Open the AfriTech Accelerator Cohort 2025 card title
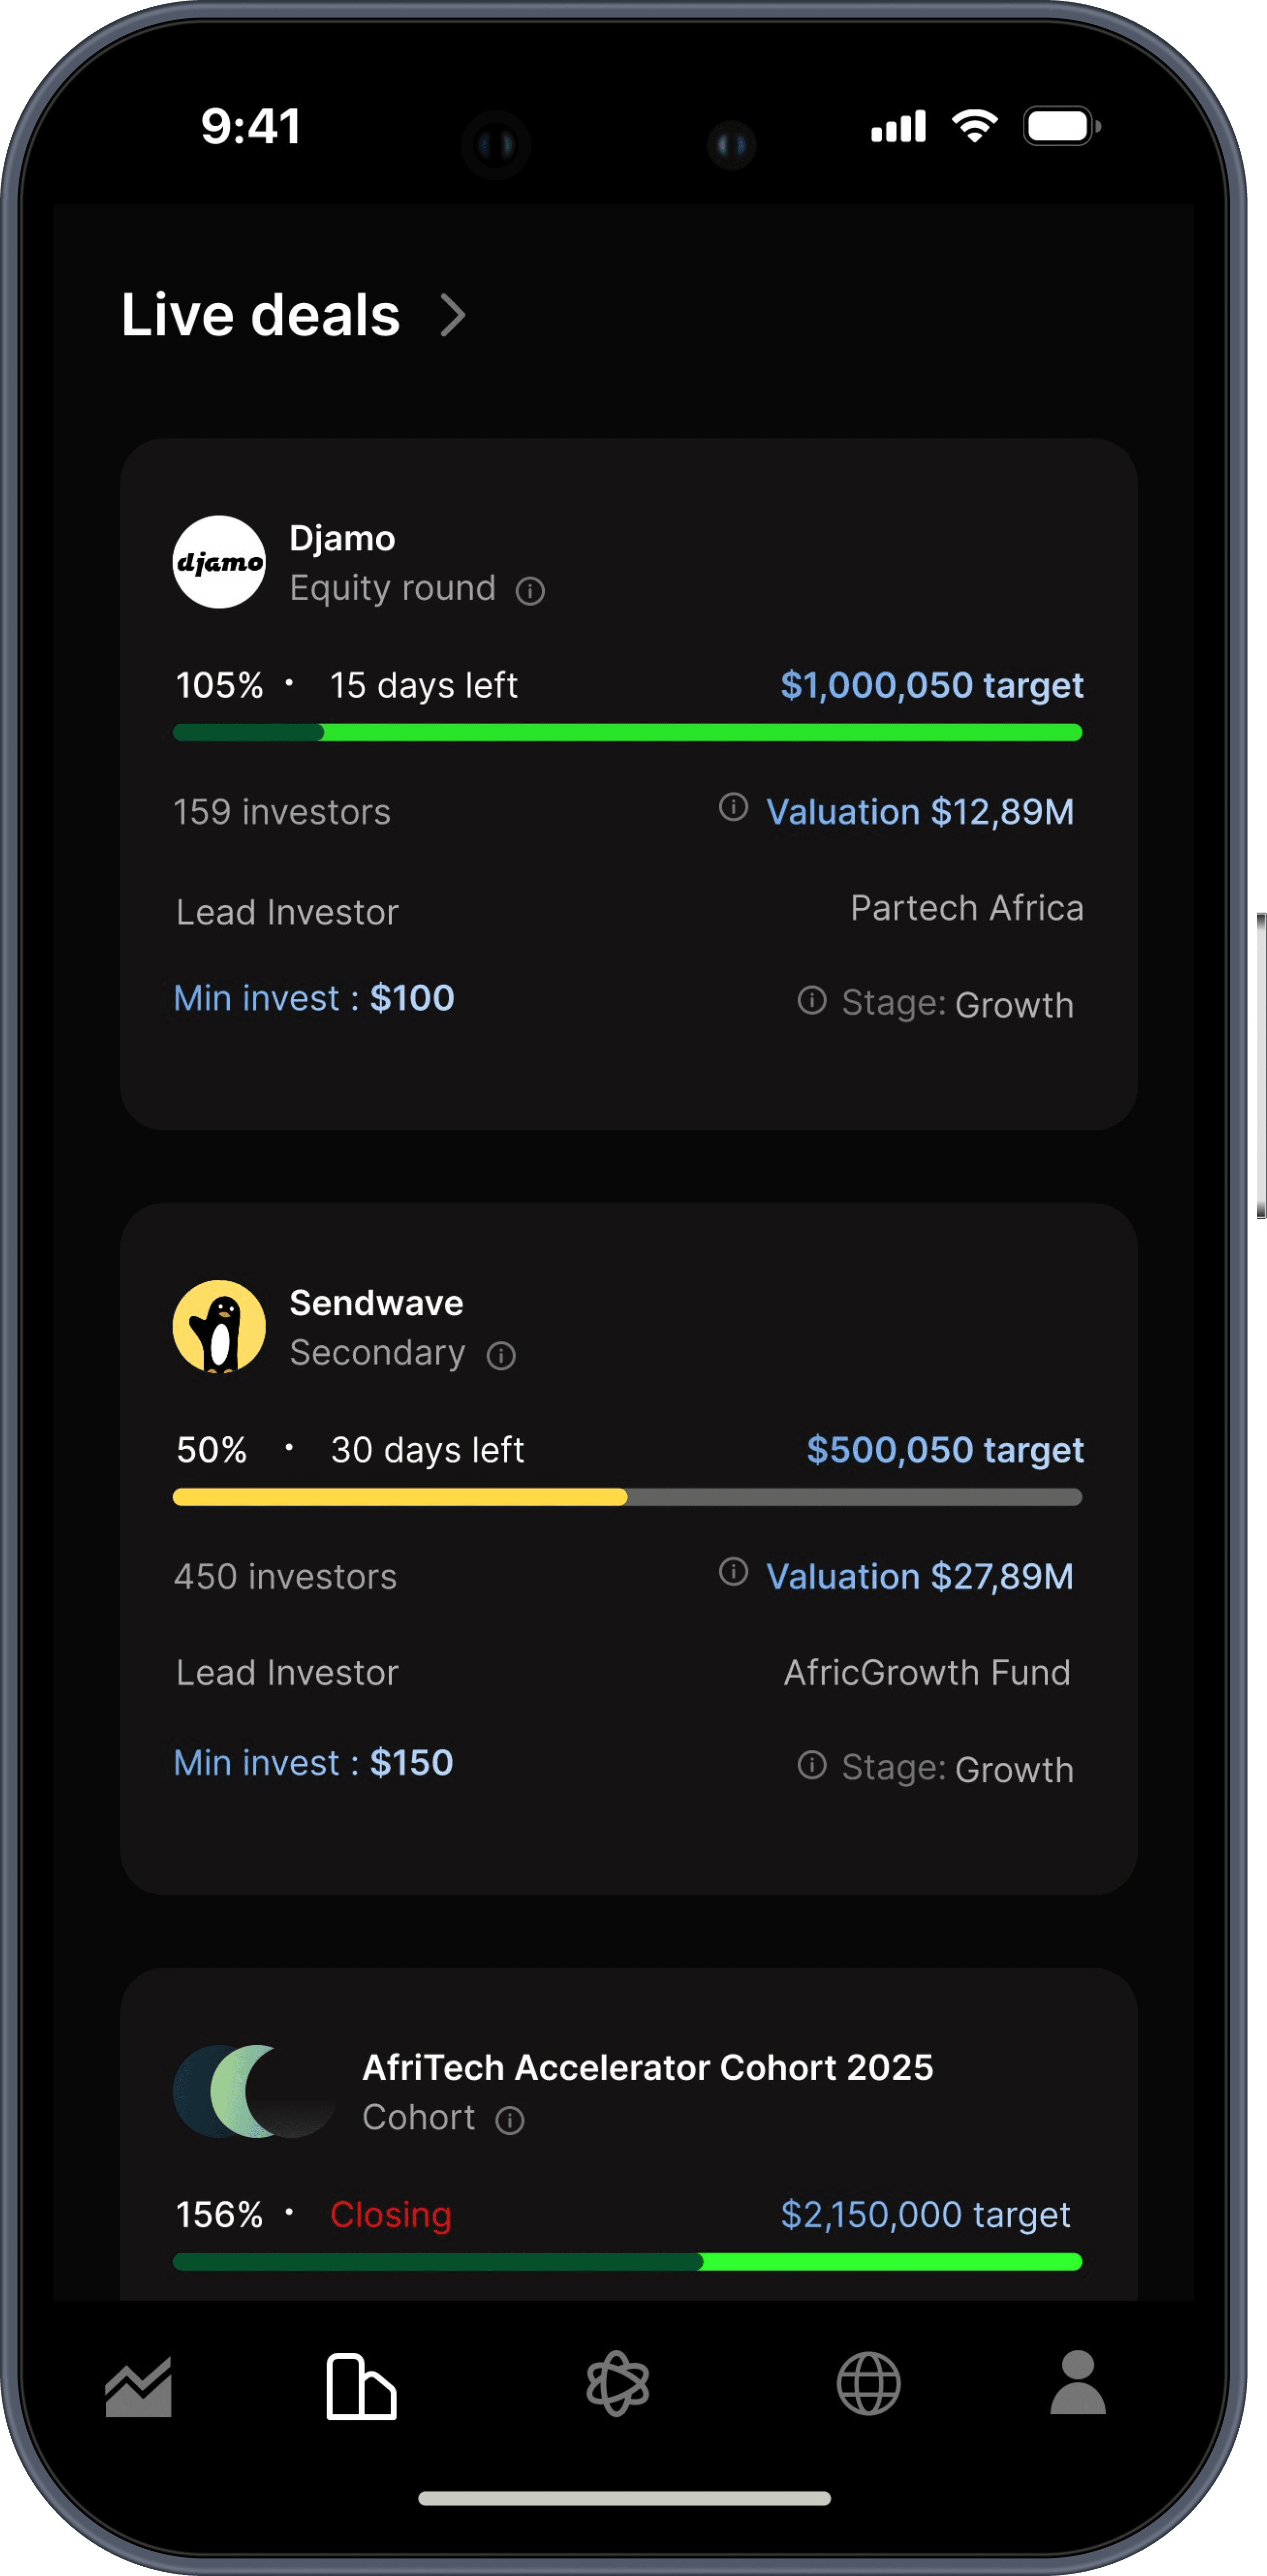 648,2067
